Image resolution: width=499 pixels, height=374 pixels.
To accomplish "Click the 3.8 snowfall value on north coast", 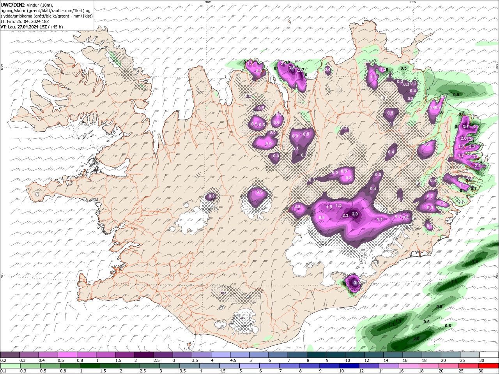I will pos(291,68).
